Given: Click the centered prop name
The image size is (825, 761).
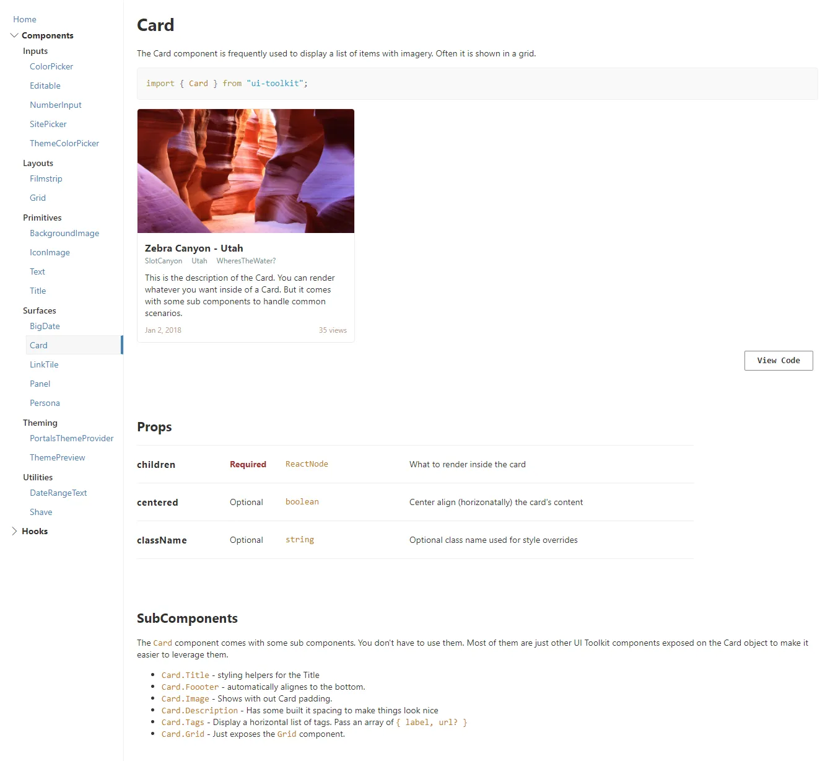Looking at the screenshot, I should click(x=157, y=503).
